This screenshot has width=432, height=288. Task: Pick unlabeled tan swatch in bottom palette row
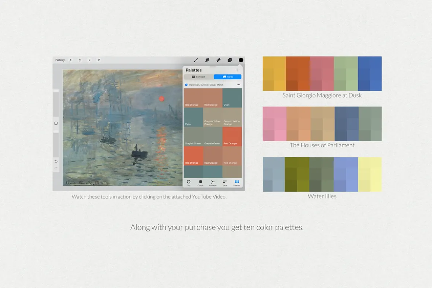point(232,172)
